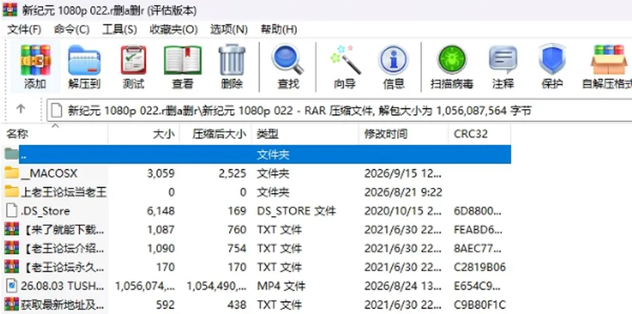Click the Delete (删除) trash icon

click(x=232, y=60)
